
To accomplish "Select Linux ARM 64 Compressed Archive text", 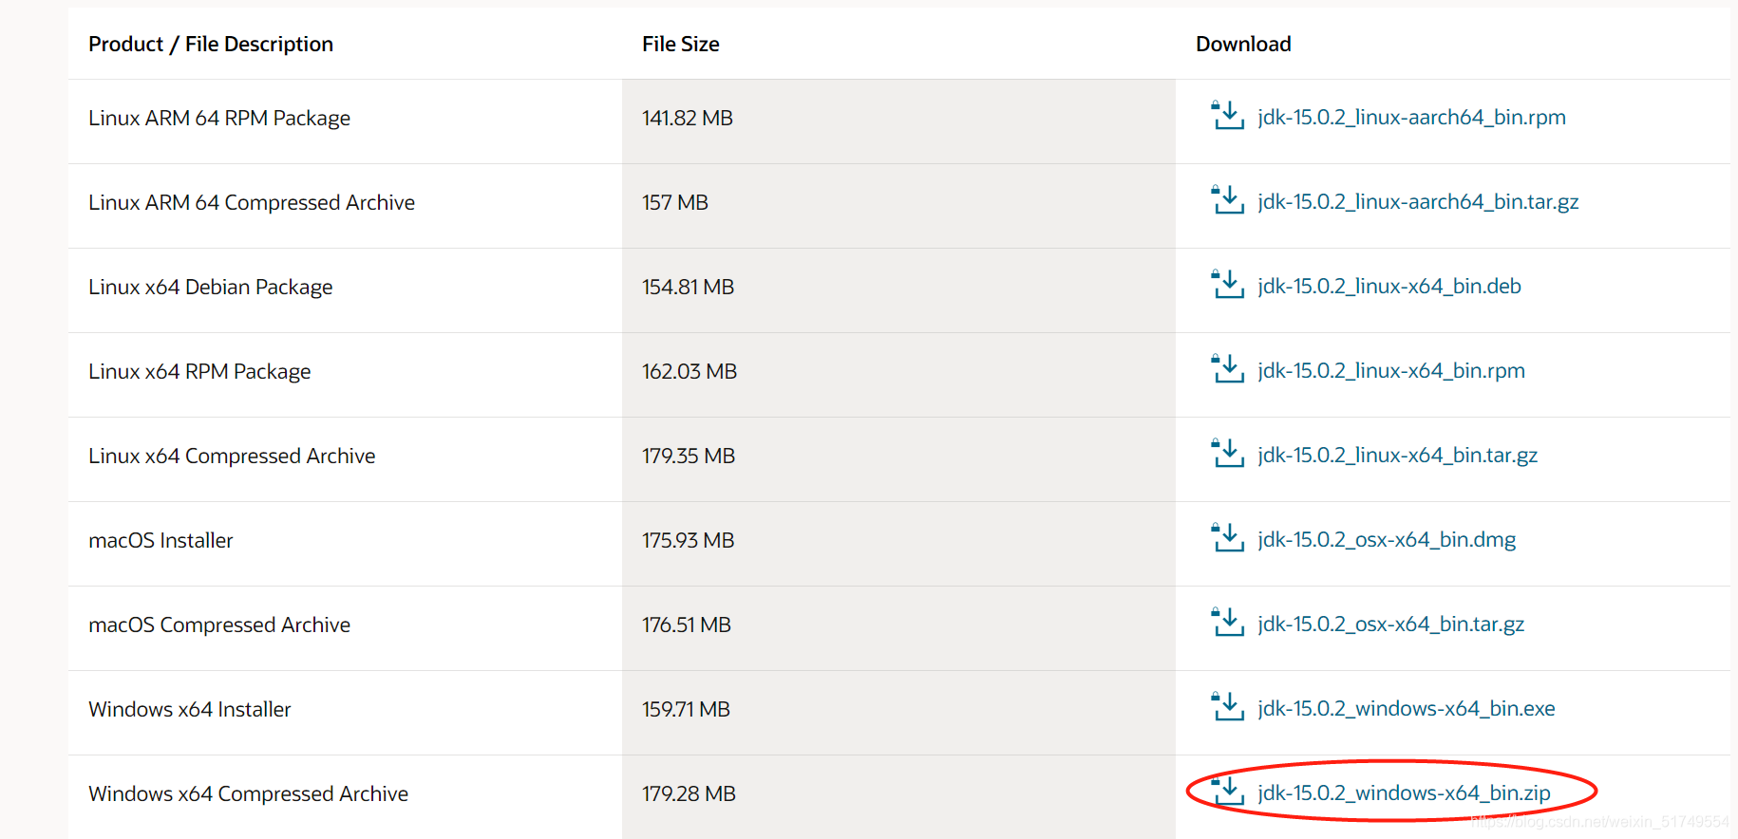I will click(252, 203).
